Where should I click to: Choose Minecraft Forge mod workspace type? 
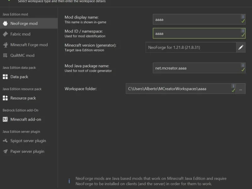click(x=29, y=45)
